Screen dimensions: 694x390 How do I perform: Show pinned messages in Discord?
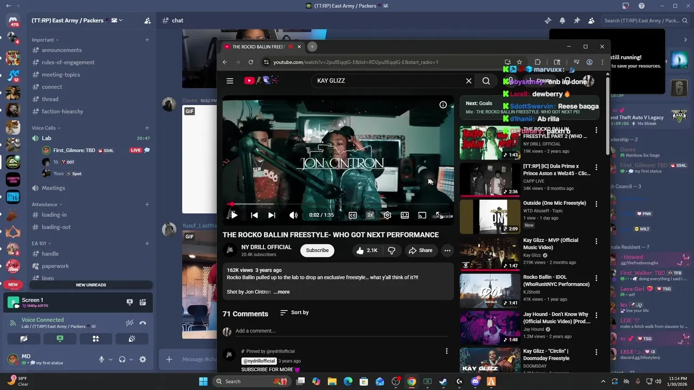[577, 21]
